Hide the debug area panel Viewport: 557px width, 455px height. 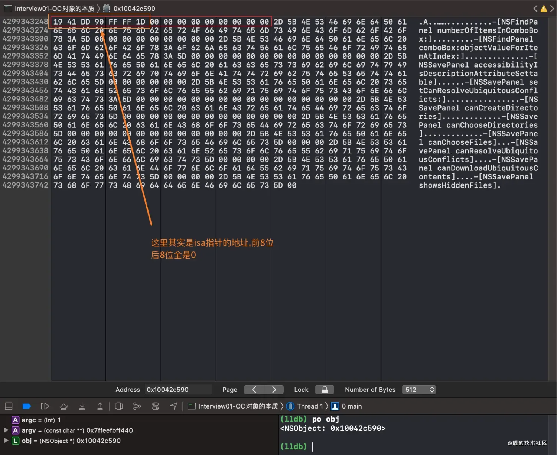9,406
